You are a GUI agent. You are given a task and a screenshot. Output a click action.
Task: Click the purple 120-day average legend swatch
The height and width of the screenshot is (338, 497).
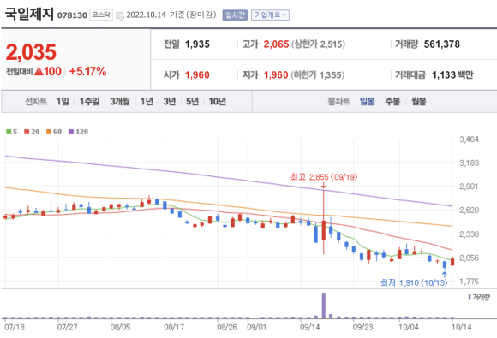(x=71, y=132)
